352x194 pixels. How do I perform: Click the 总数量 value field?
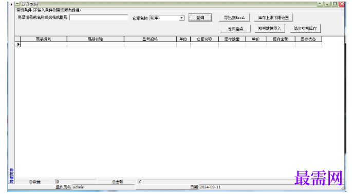pyautogui.click(x=76, y=182)
